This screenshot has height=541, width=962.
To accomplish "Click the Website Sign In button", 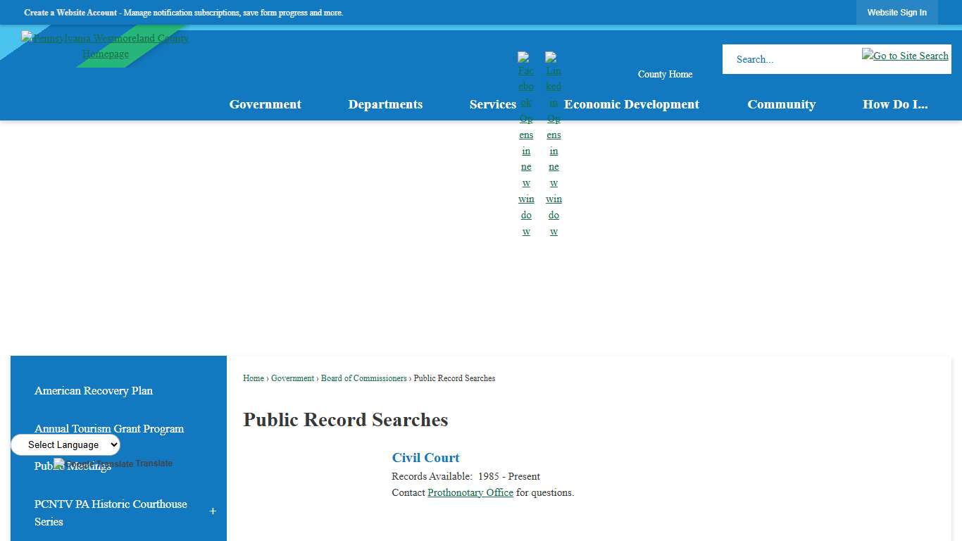I will pos(897,12).
